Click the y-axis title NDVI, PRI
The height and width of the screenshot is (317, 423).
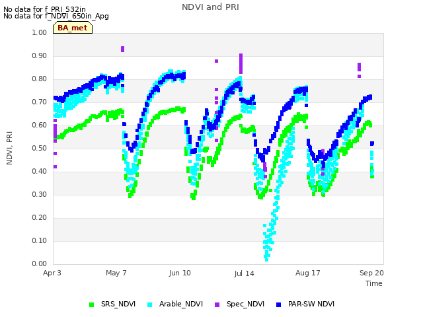(x=9, y=148)
